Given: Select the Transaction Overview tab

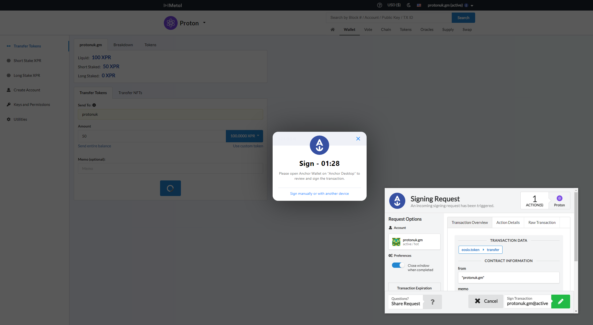Looking at the screenshot, I should click(x=470, y=223).
